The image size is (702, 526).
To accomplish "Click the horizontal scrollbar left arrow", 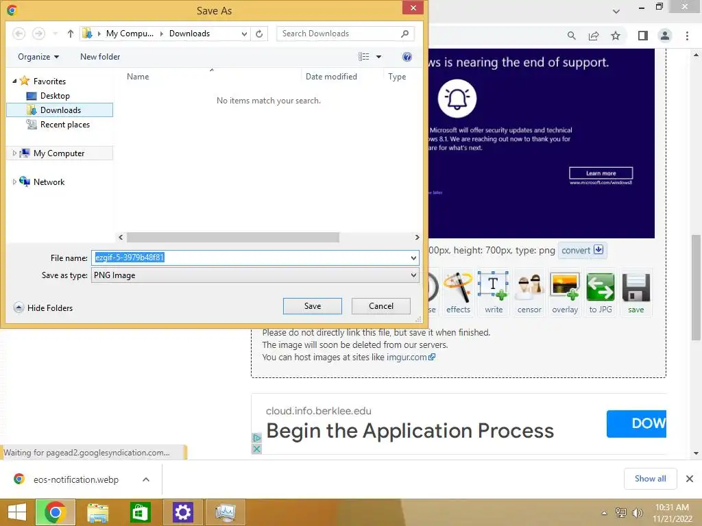I will pyautogui.click(x=121, y=238).
